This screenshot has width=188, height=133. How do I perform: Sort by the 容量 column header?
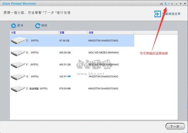(x=72, y=32)
